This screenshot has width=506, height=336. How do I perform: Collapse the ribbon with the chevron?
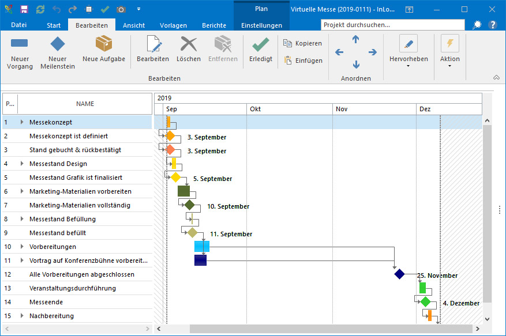[x=496, y=77]
